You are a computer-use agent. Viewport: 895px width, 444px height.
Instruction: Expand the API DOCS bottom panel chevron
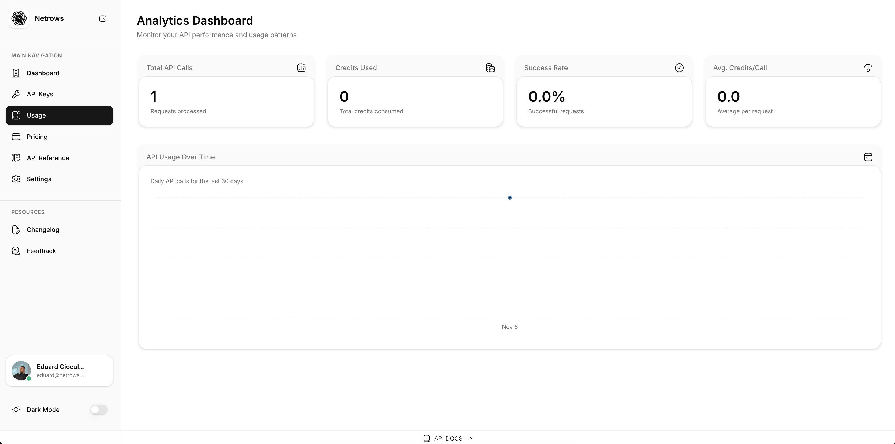470,438
